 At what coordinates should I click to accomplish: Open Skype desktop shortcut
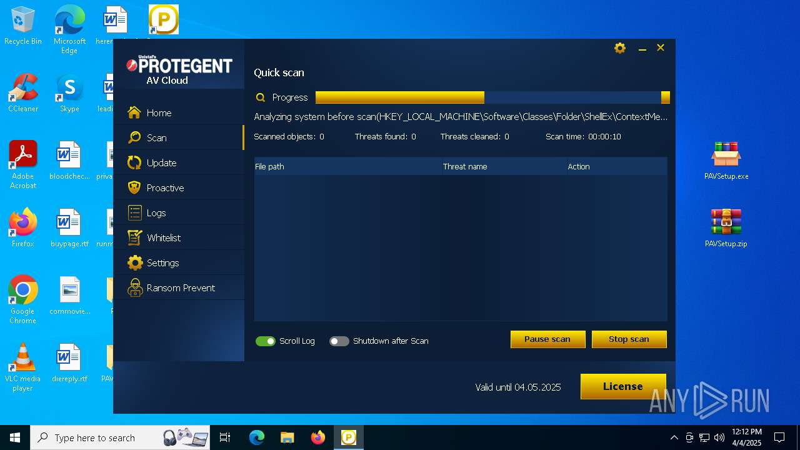69,93
